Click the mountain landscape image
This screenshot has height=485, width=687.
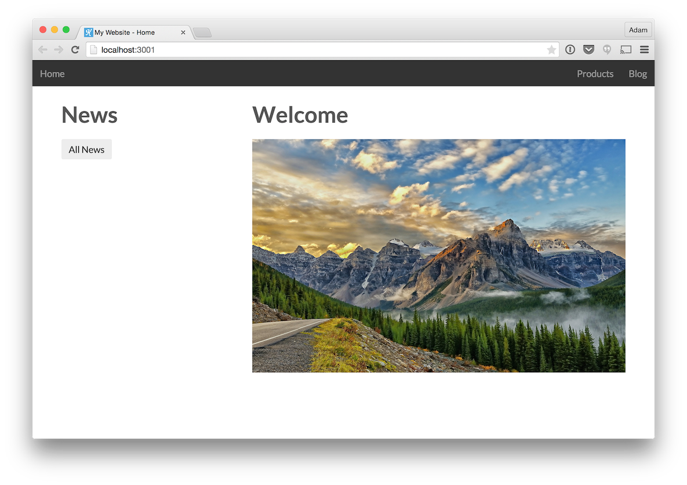tap(438, 256)
